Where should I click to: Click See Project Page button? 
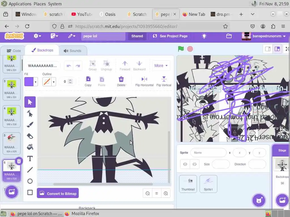tap(170, 36)
